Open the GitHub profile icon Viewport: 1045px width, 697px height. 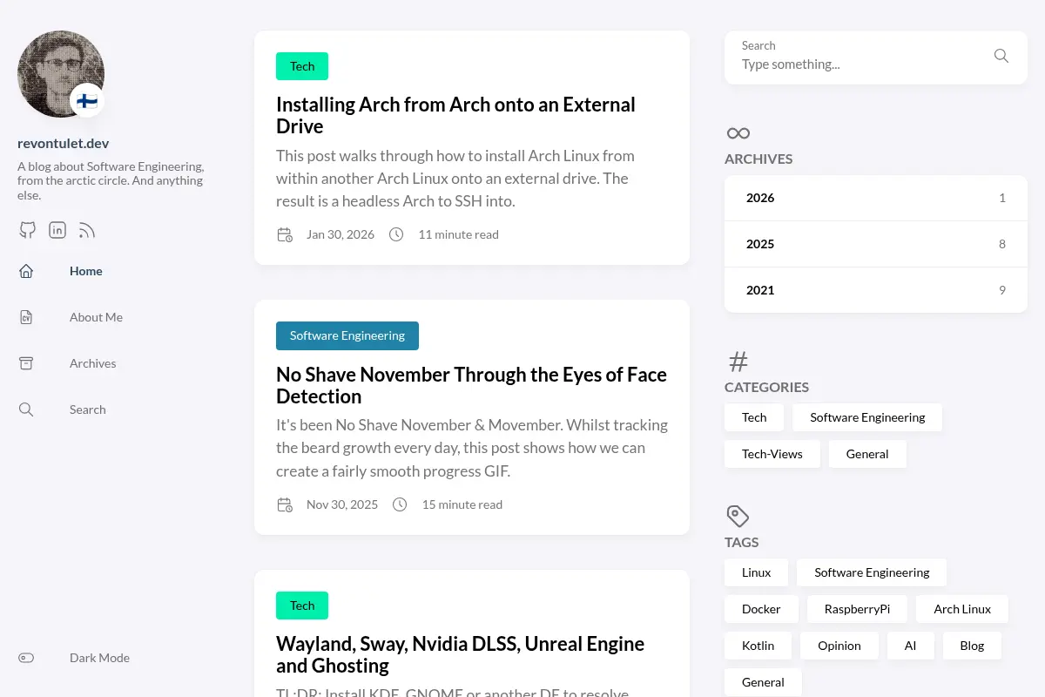pos(28,230)
